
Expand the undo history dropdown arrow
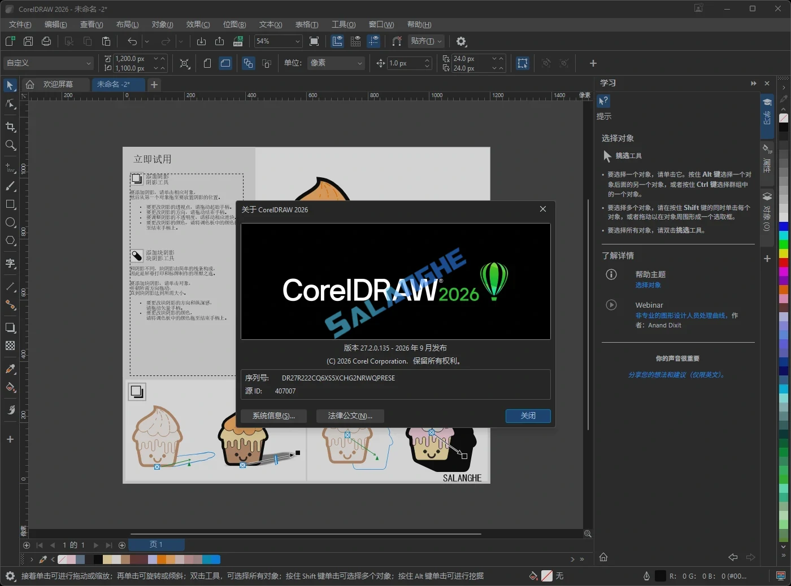[x=147, y=41]
